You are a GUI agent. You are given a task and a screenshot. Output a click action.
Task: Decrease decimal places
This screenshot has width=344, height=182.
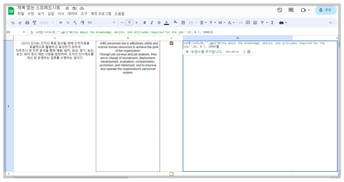75,23
